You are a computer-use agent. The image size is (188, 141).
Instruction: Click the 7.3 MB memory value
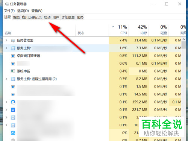(142, 48)
